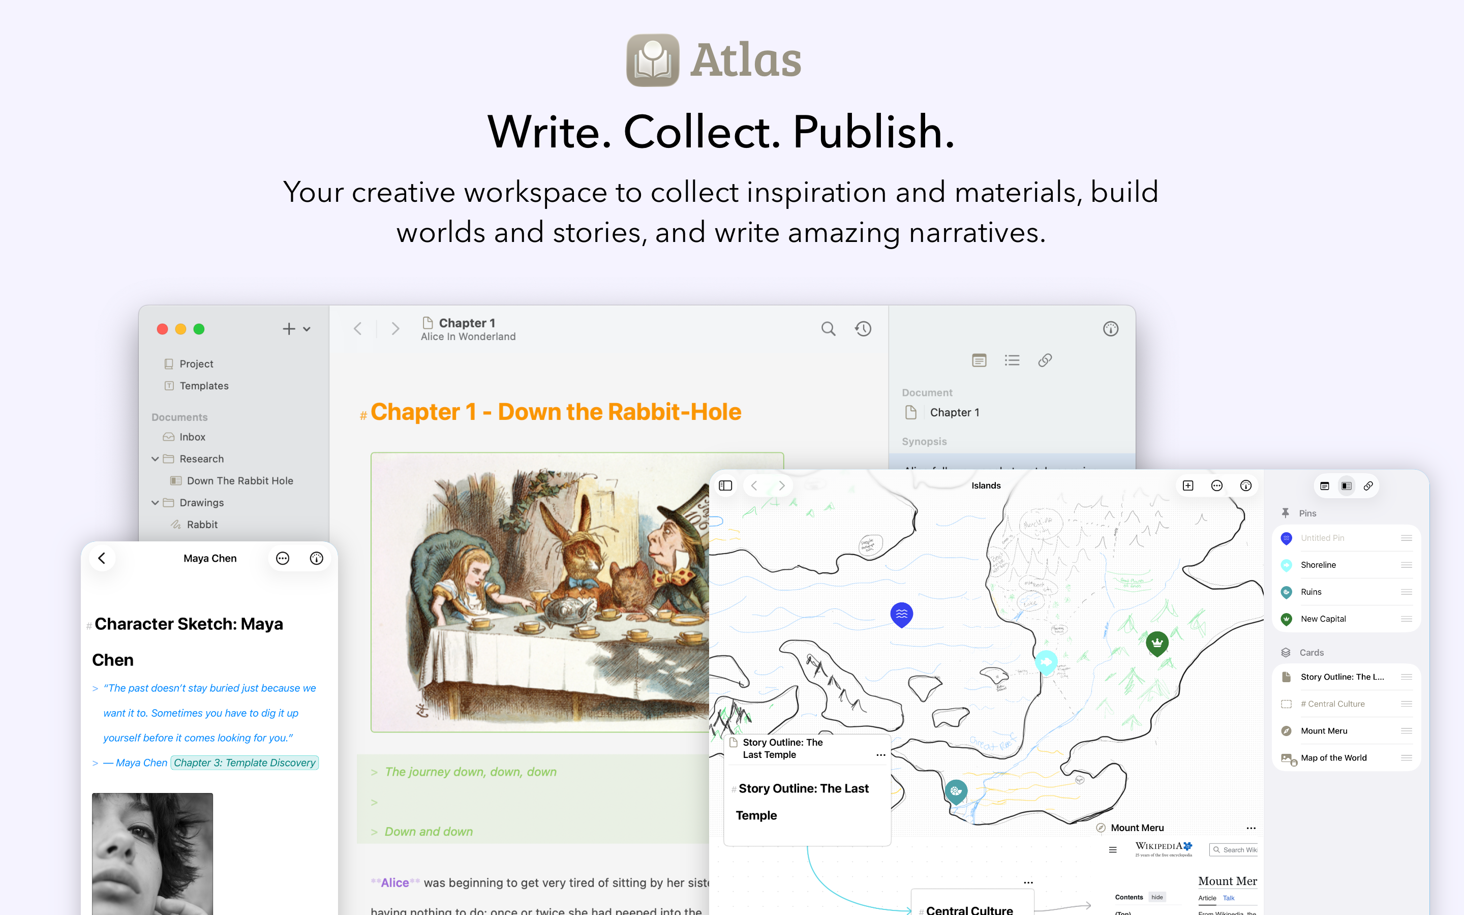1464x915 pixels.
Task: Select Story Outline card in Cards list
Action: (x=1347, y=677)
